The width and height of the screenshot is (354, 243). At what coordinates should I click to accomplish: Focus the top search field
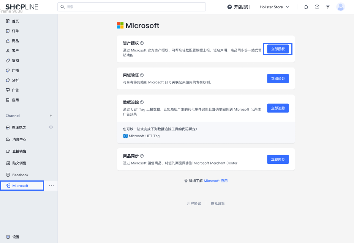click(x=132, y=7)
